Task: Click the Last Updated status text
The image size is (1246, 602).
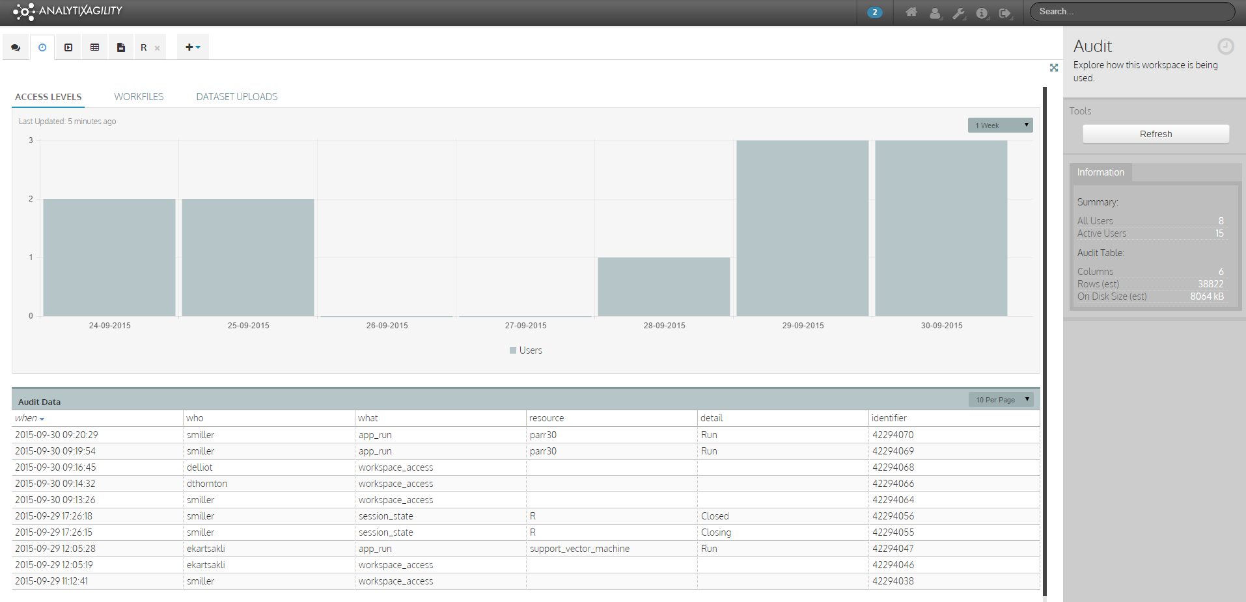Action: pos(67,122)
